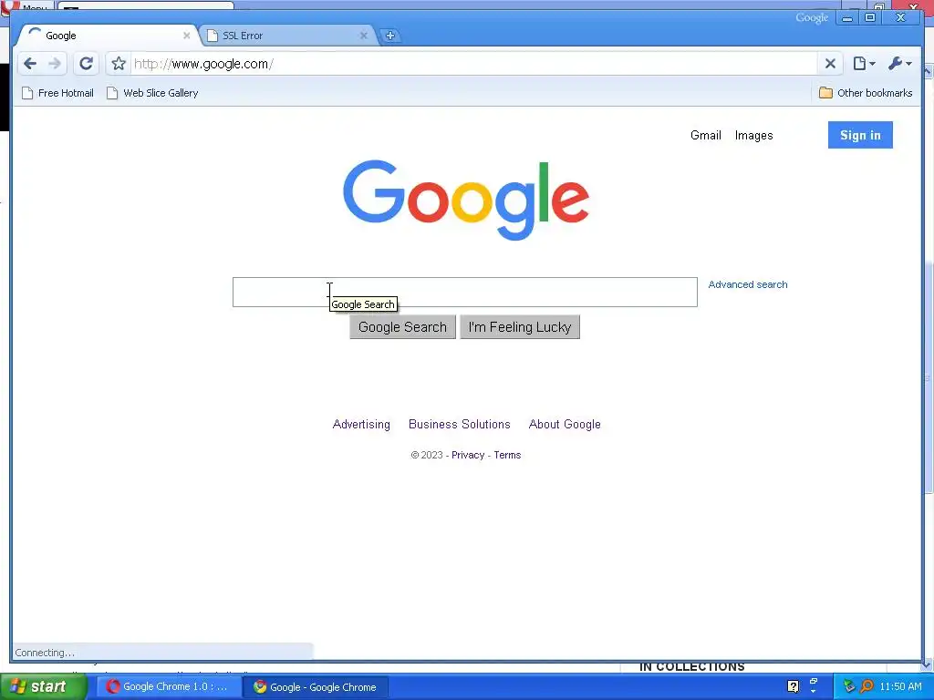Open the Web Slice Gallery bookmark
This screenshot has height=700, width=934.
point(152,93)
